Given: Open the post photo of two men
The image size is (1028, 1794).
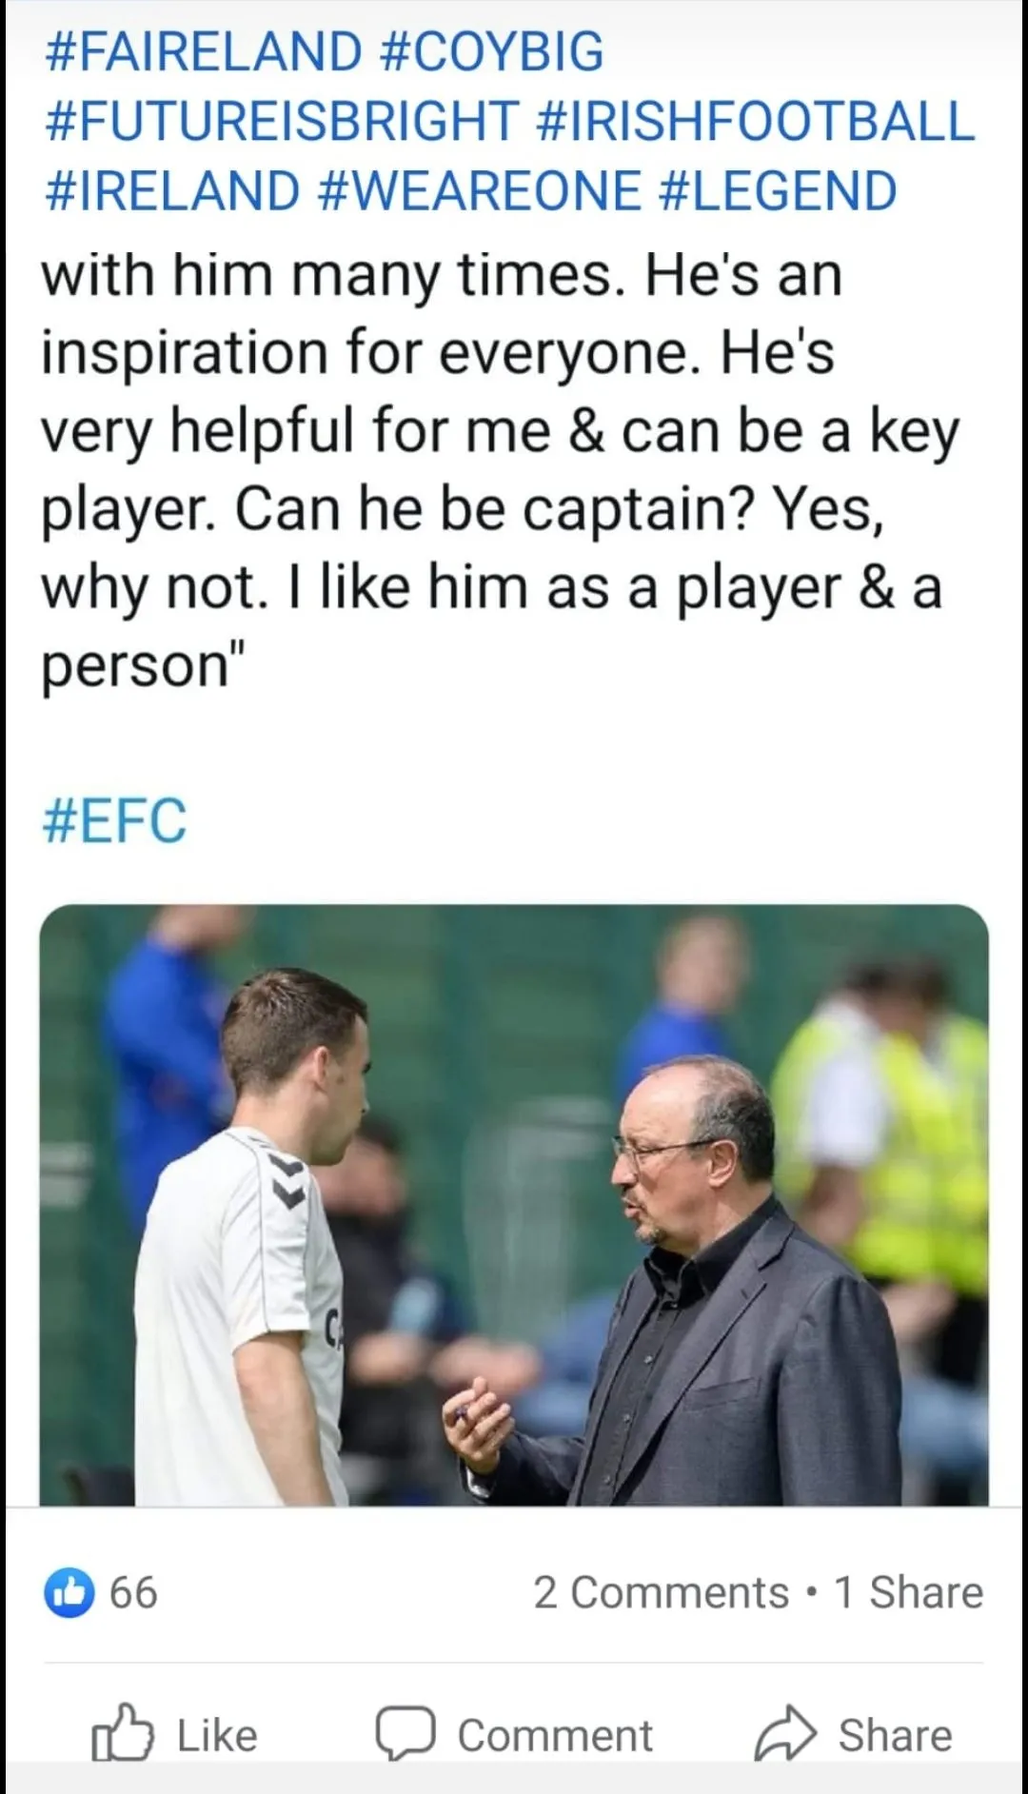Looking at the screenshot, I should tap(514, 1204).
